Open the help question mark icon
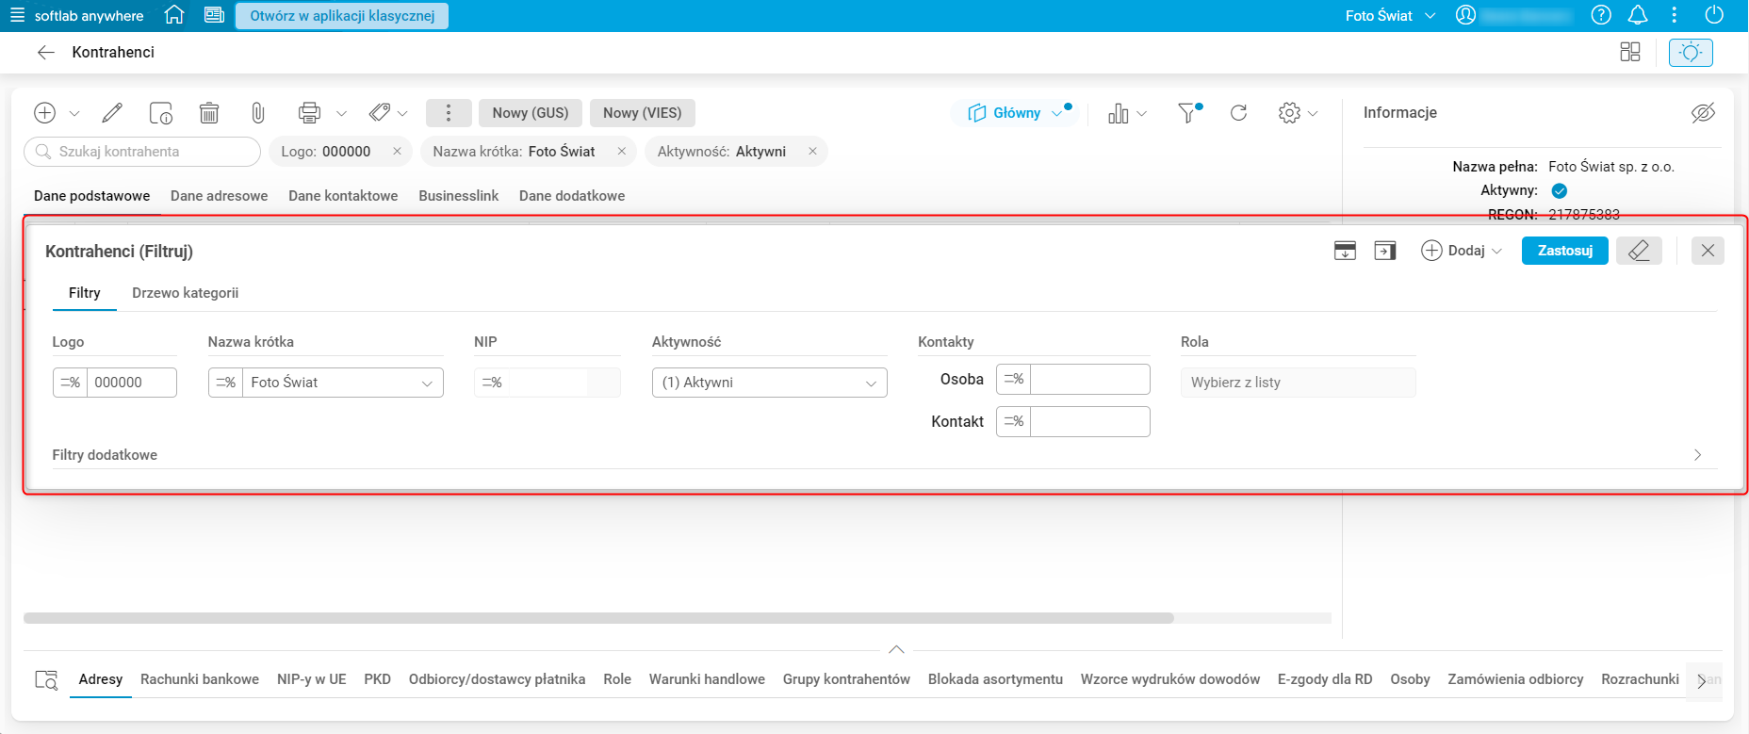Screen dimensions: 1749x734 pyautogui.click(x=1601, y=15)
